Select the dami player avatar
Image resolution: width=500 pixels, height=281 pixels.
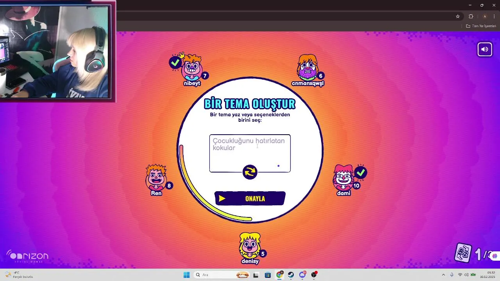pos(343,177)
